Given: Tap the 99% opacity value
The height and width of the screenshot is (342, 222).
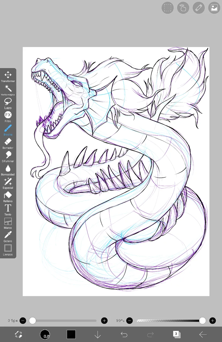Looking at the screenshot, I should coord(120,320).
